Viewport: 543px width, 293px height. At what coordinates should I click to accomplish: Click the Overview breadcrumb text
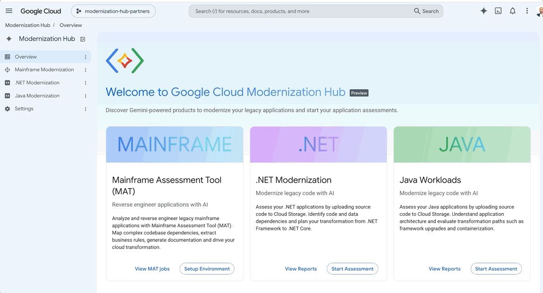70,25
